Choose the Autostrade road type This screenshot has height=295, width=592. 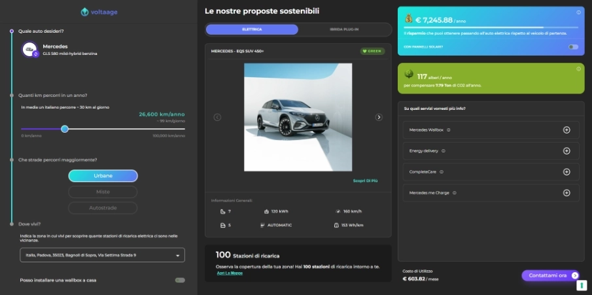tap(103, 208)
